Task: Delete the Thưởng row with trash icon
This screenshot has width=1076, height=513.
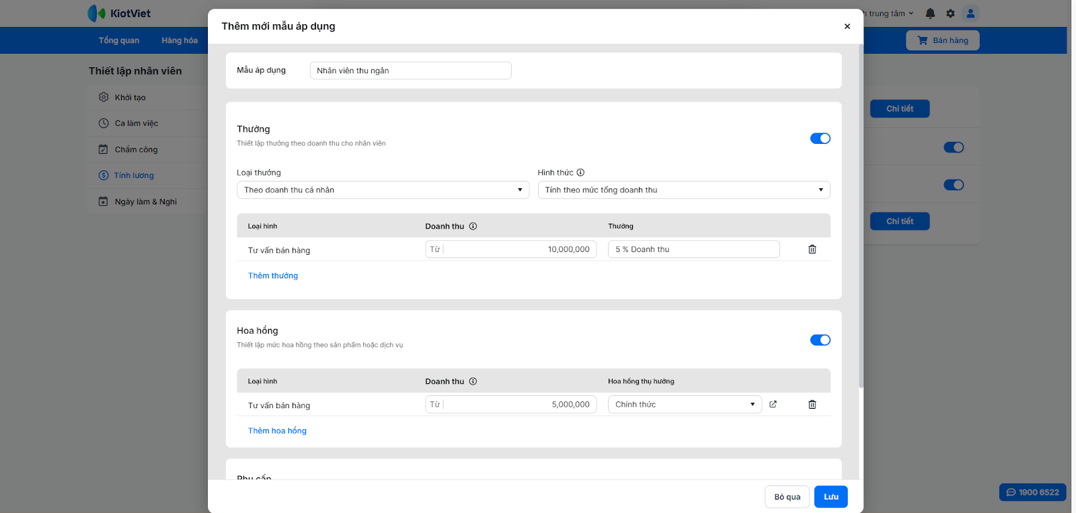Action: pyautogui.click(x=812, y=249)
